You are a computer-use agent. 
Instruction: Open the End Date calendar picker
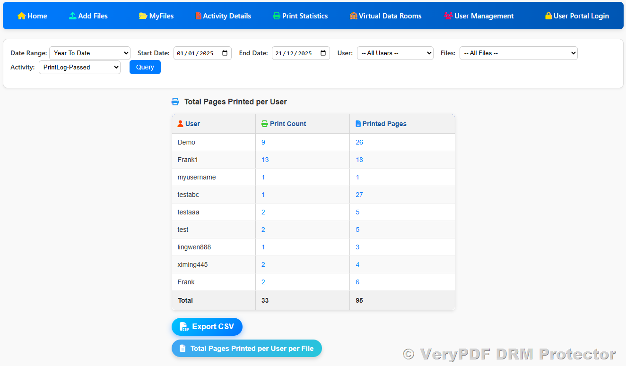click(323, 53)
